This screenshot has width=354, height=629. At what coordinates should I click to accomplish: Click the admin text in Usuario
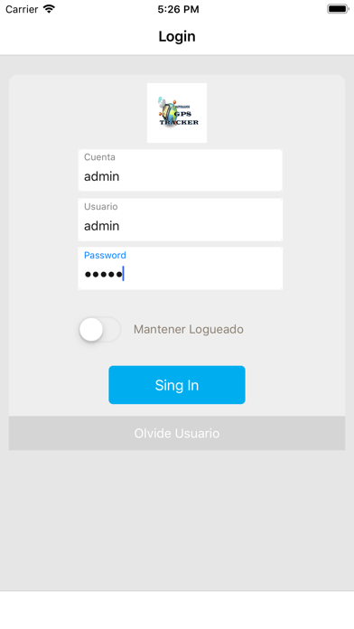coord(101,226)
